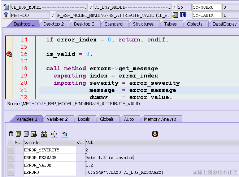Open the Objects tab

(x=195, y=24)
